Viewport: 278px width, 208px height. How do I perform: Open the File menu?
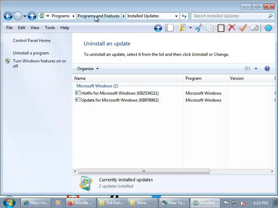[9, 28]
